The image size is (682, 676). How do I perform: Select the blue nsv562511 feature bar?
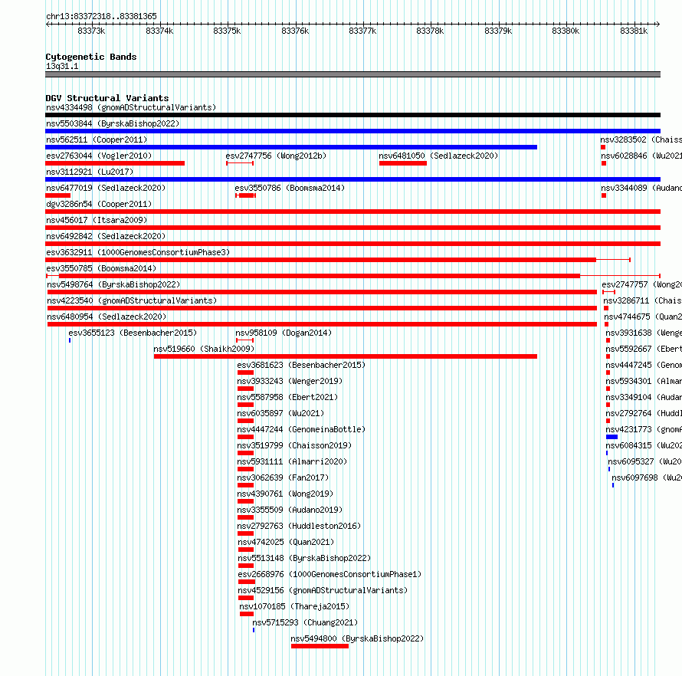click(x=291, y=147)
